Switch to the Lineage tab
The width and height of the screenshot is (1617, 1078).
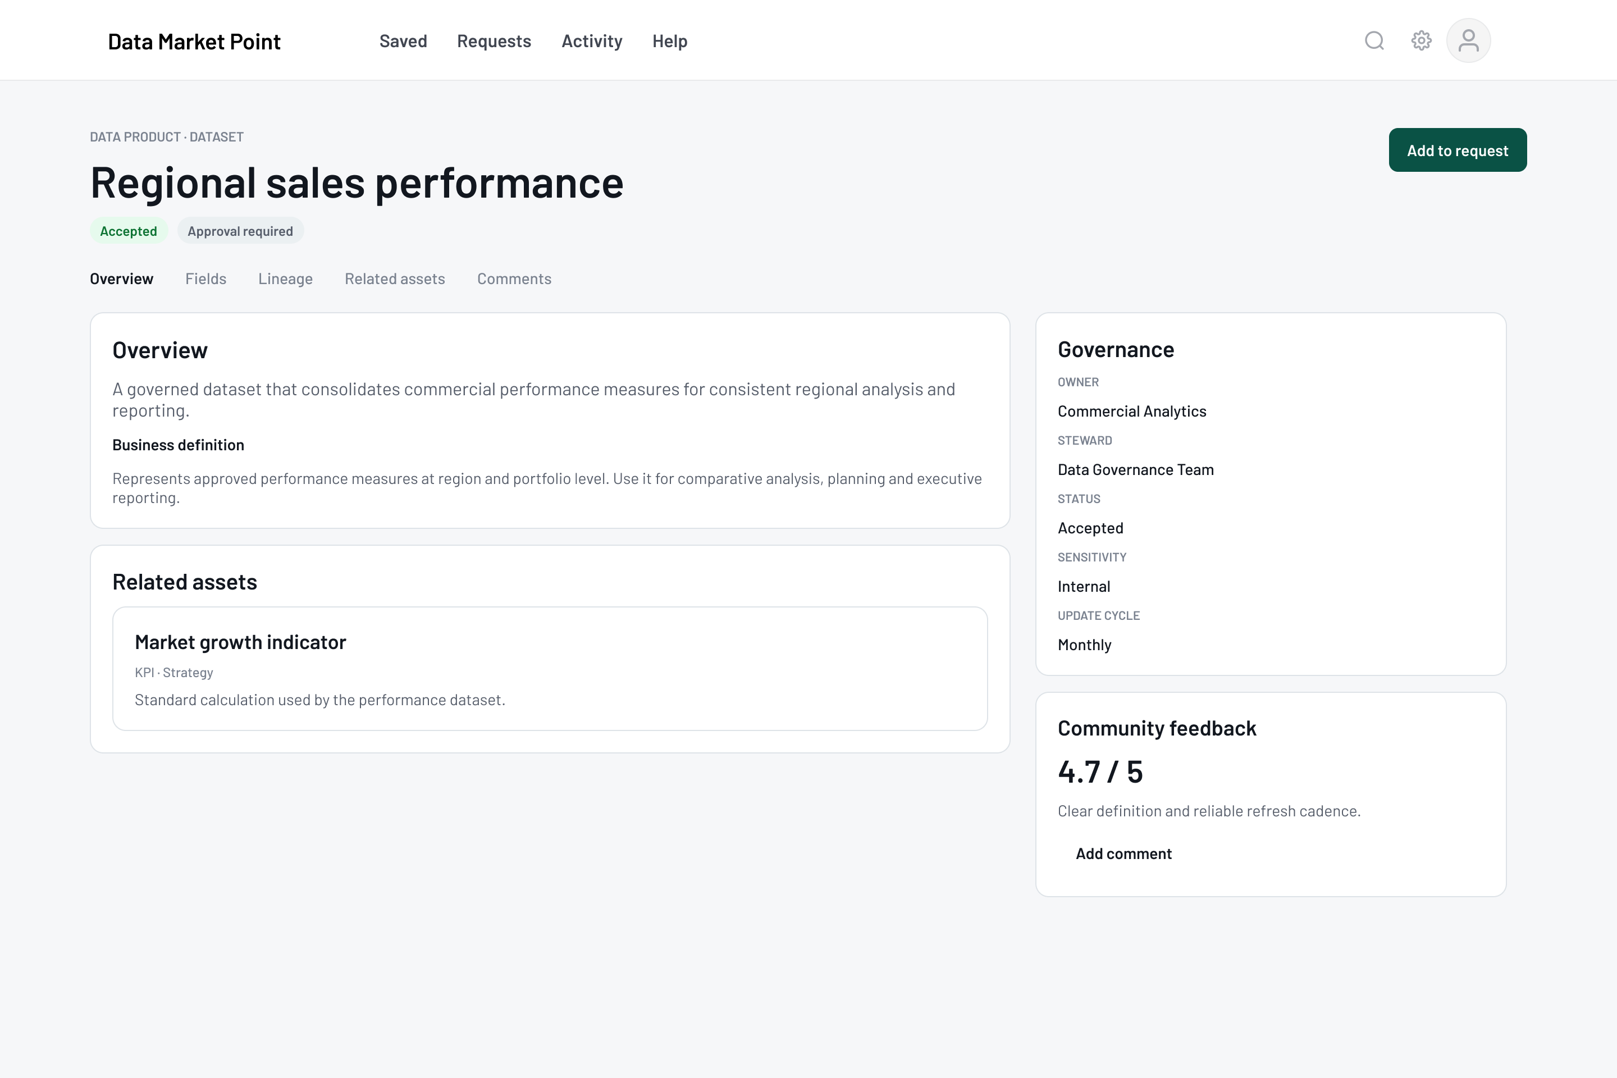click(x=285, y=278)
